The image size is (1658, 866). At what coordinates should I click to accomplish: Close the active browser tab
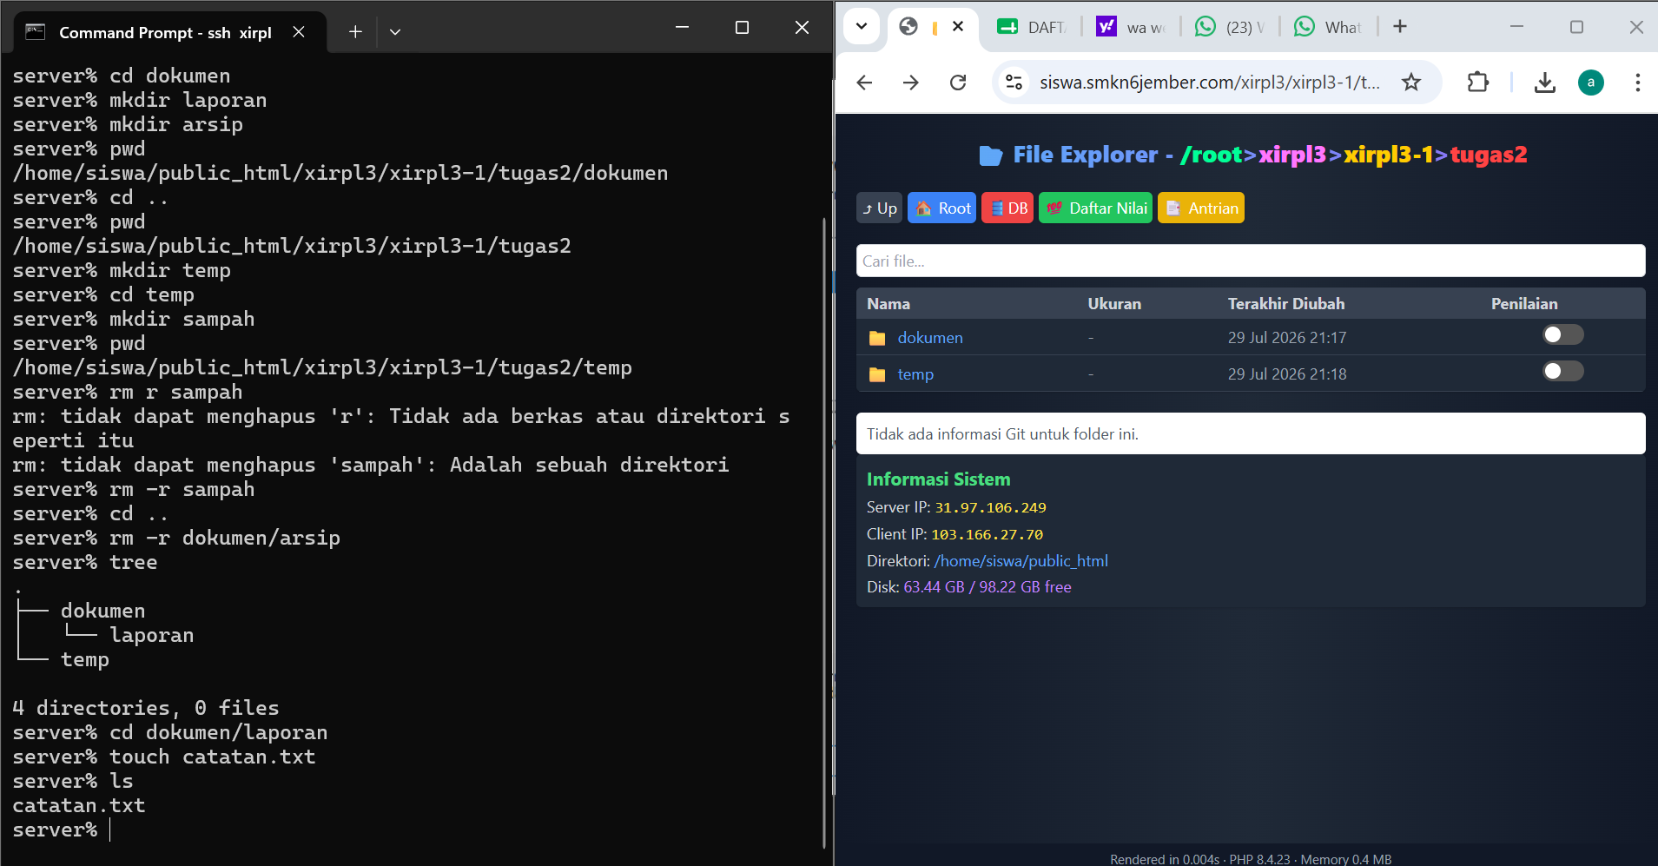[958, 26]
